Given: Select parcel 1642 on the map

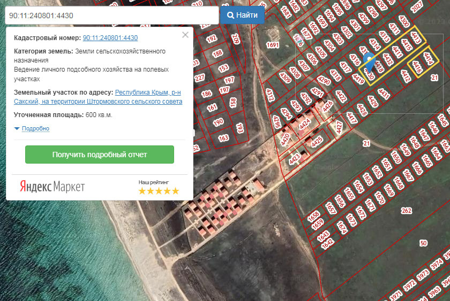Looking at the screenshot, I should [327, 244].
